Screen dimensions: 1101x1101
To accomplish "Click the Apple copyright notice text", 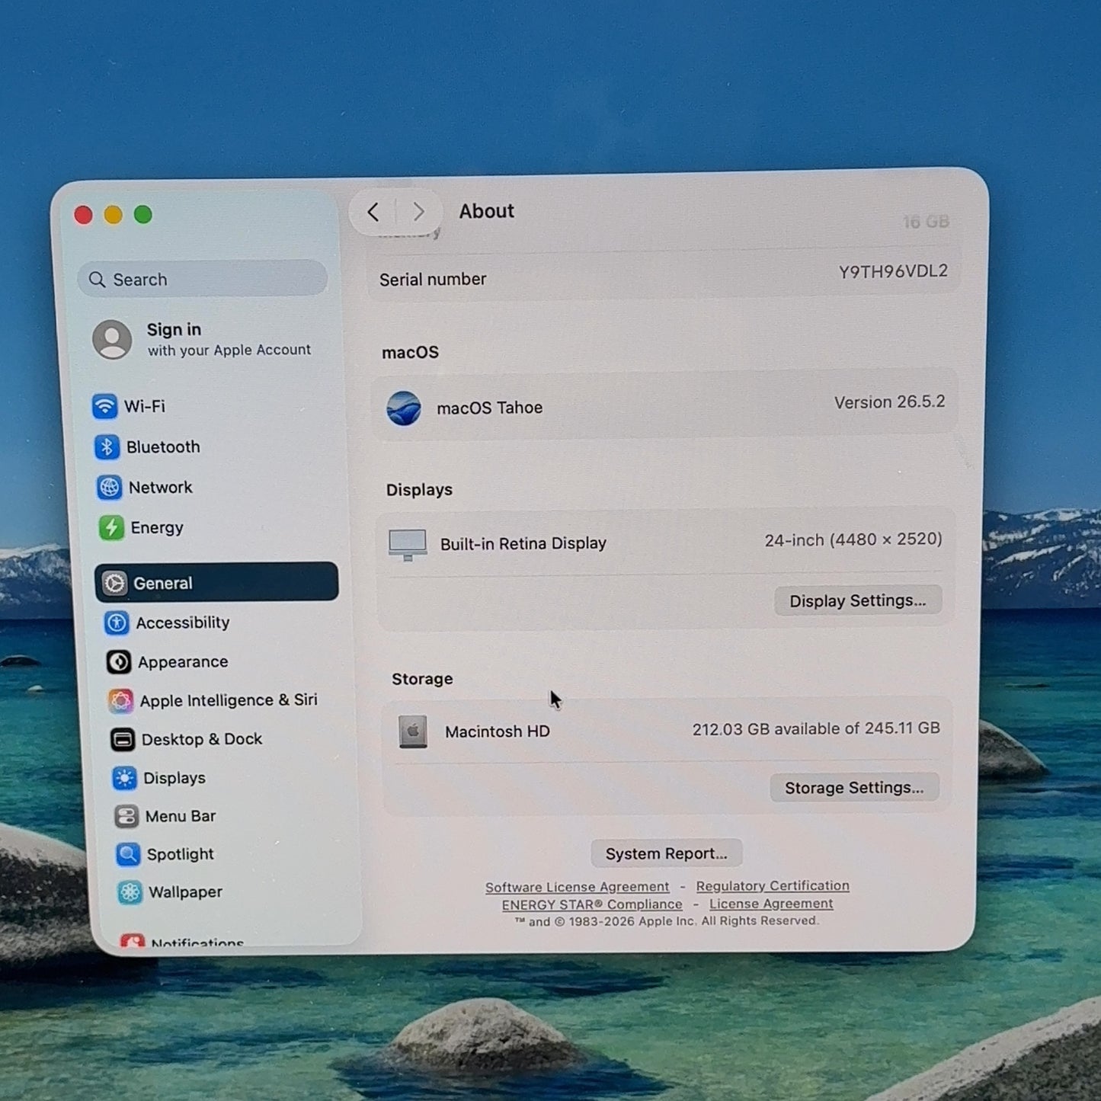I will (667, 921).
